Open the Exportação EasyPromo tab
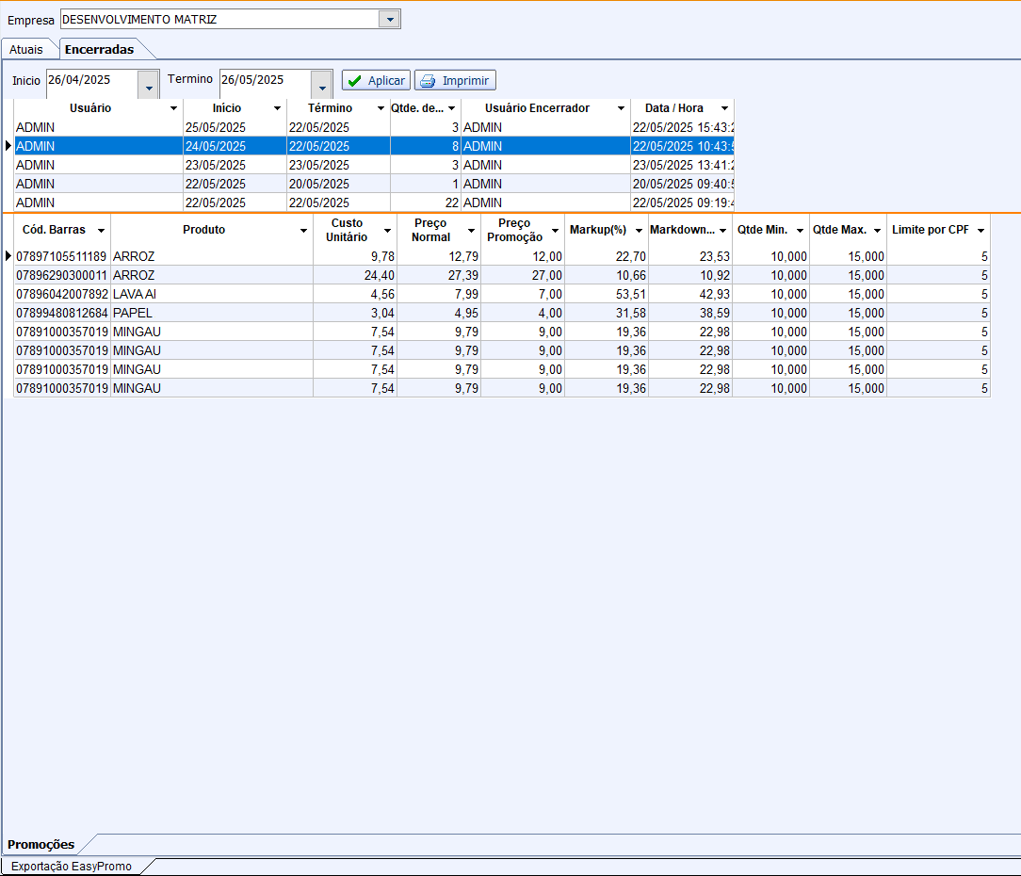Image resolution: width=1021 pixels, height=876 pixels. tap(72, 866)
